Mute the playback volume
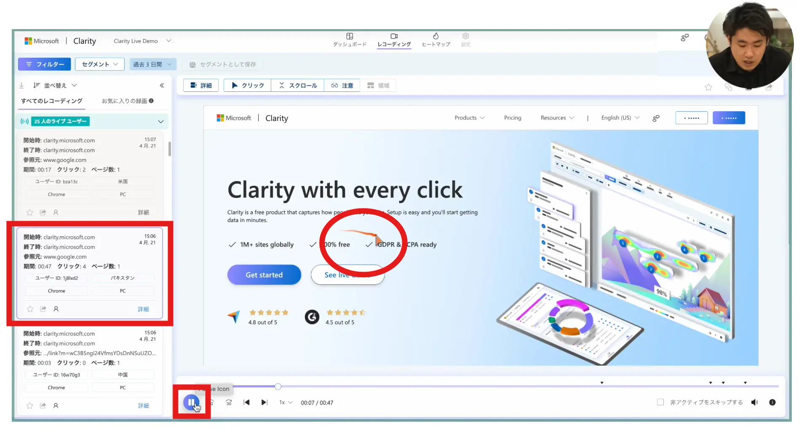 754,403
